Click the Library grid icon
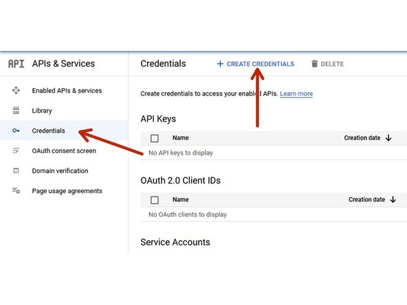Screen dimensions: 407x305 coord(16,111)
